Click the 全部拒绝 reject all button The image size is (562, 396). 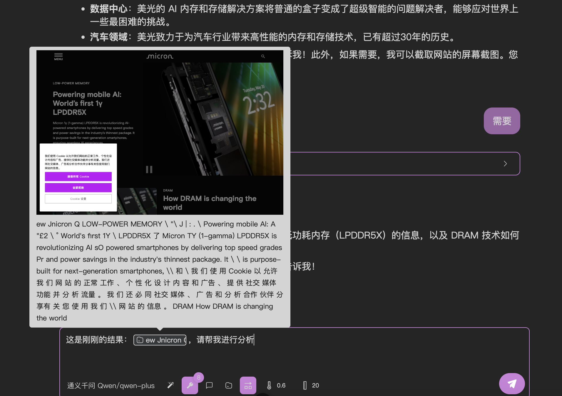(78, 187)
